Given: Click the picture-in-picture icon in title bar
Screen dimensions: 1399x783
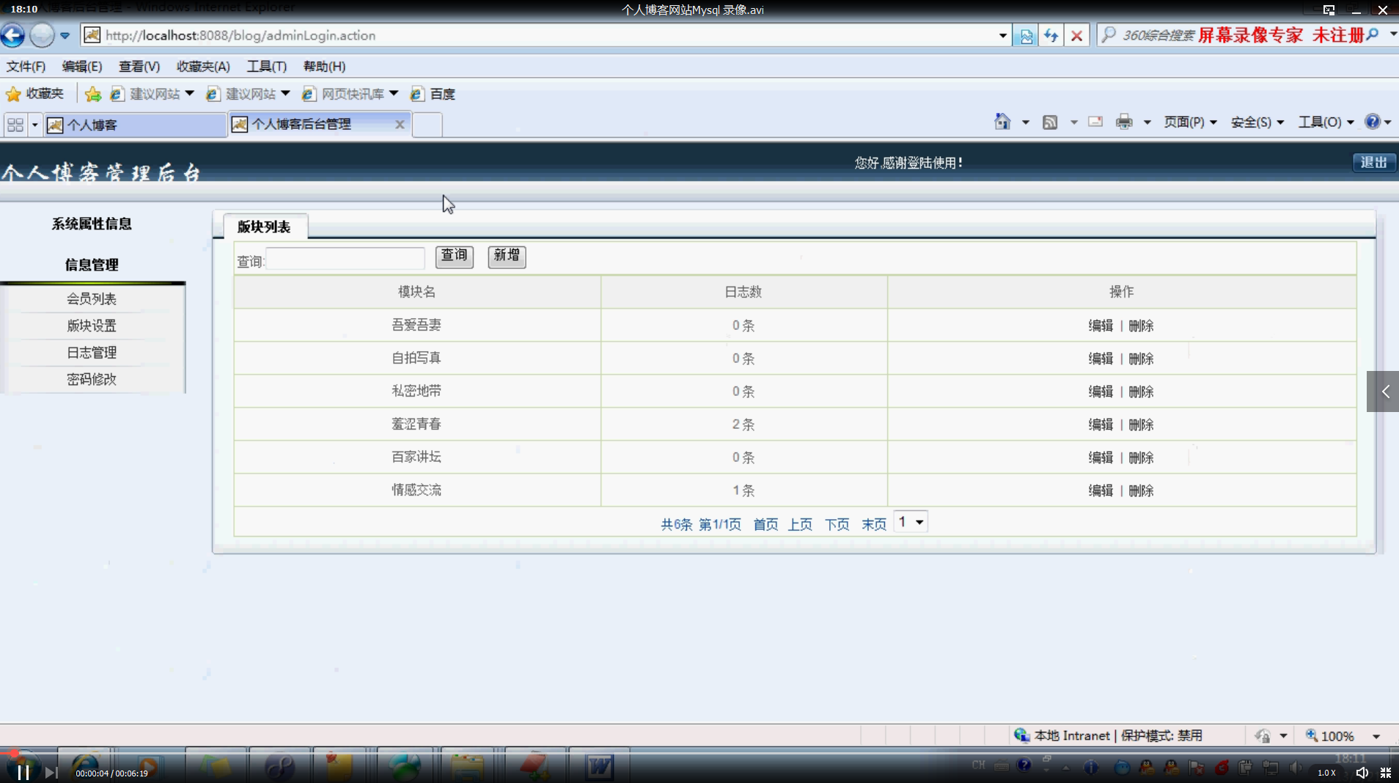Looking at the screenshot, I should coord(1329,10).
